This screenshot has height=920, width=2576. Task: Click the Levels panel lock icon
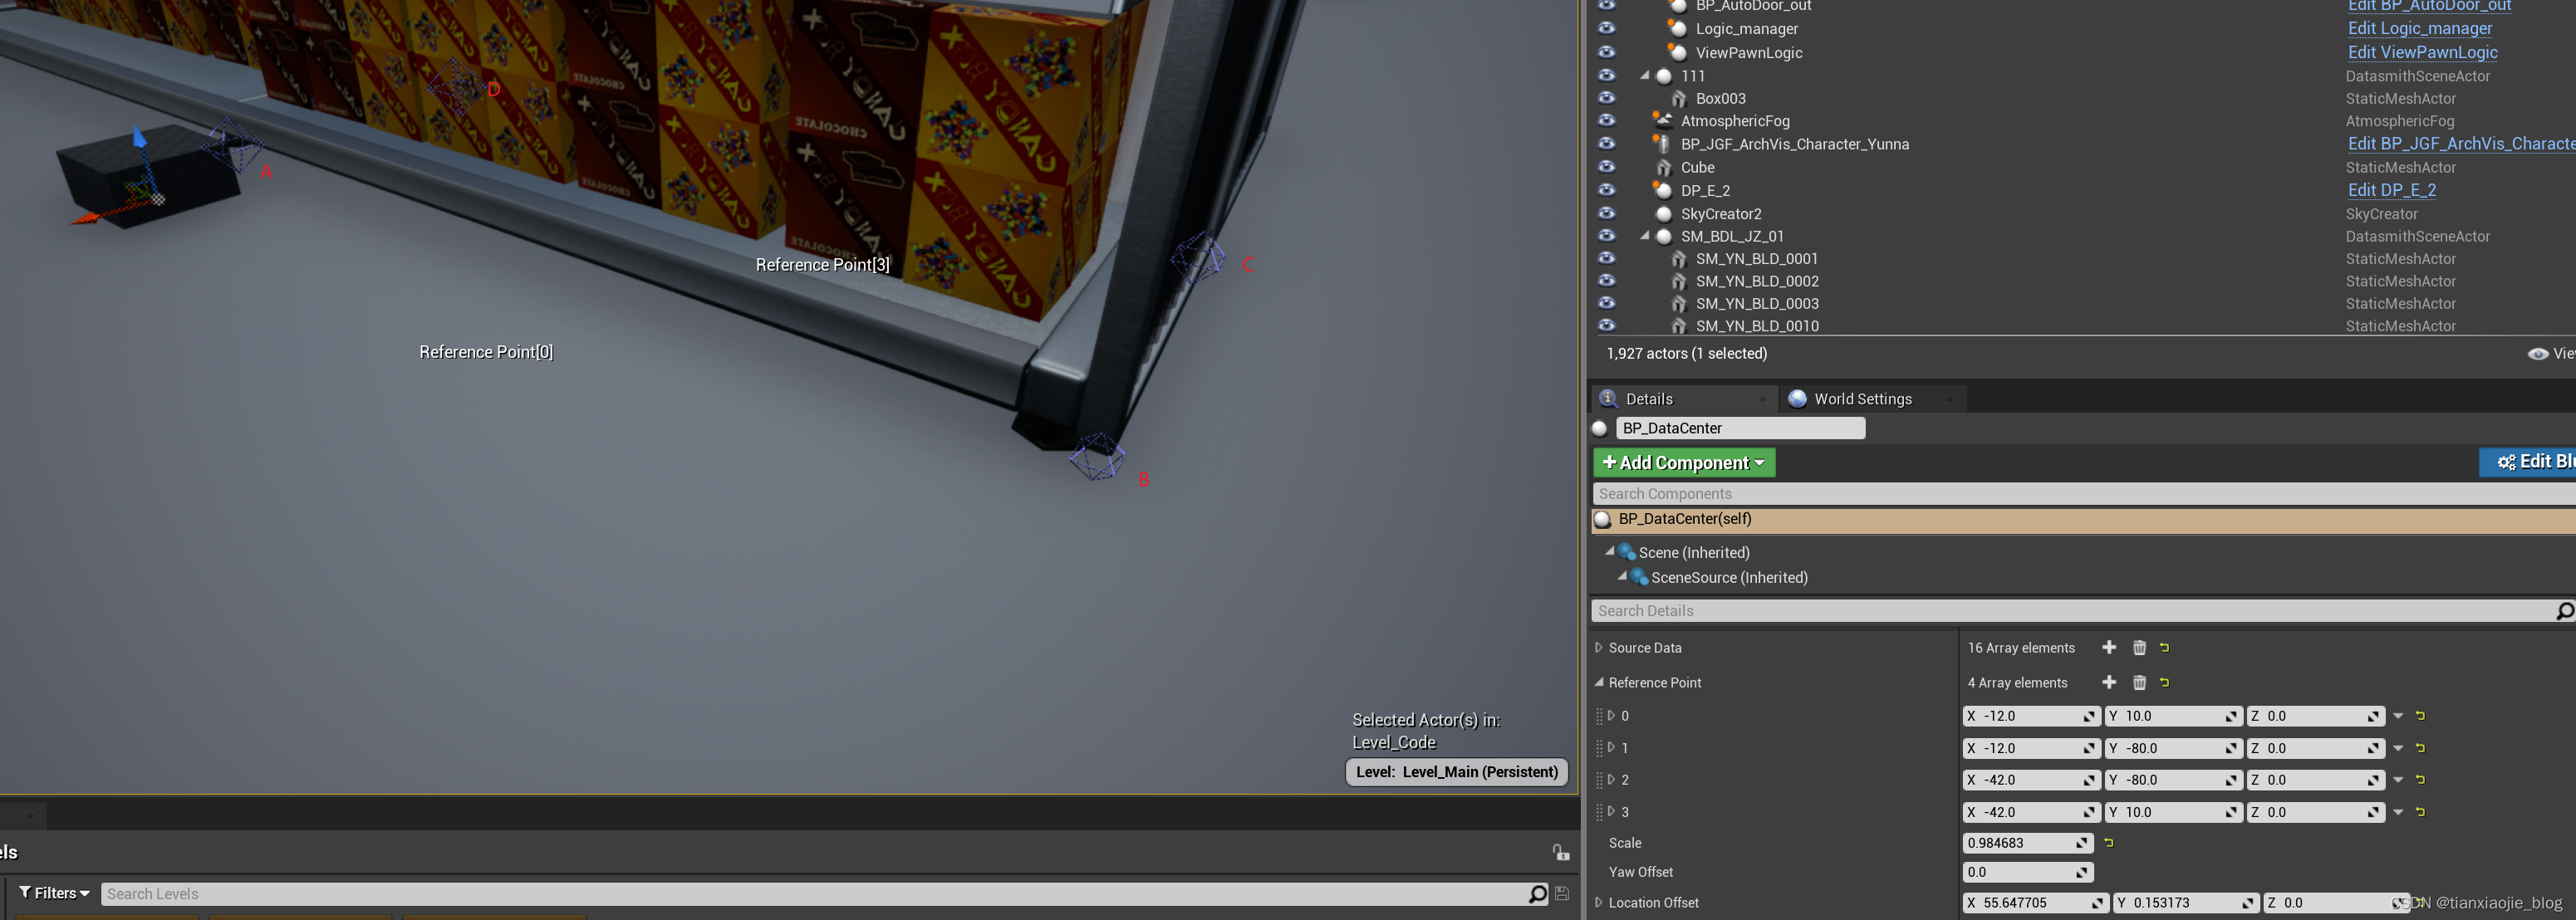point(1560,852)
